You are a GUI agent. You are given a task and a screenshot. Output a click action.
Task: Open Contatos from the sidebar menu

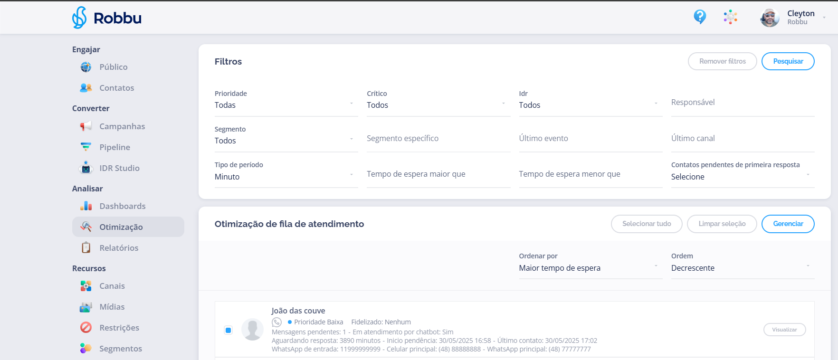click(116, 88)
